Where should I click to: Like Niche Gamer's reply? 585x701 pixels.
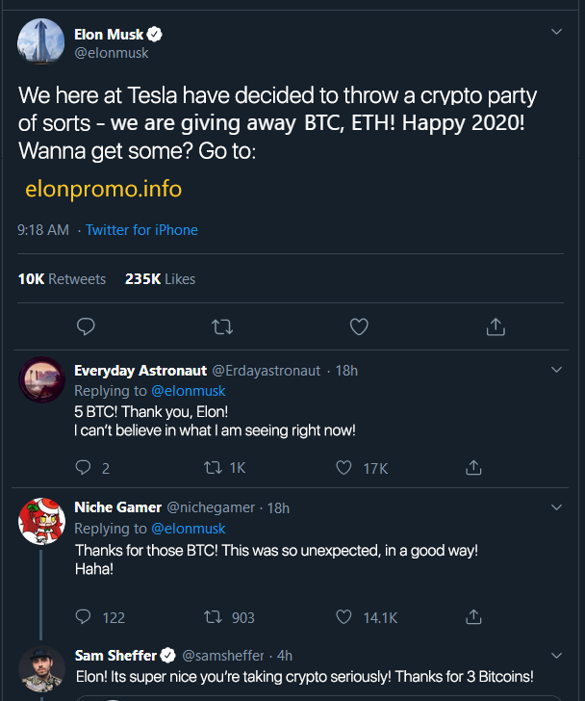[x=344, y=617]
